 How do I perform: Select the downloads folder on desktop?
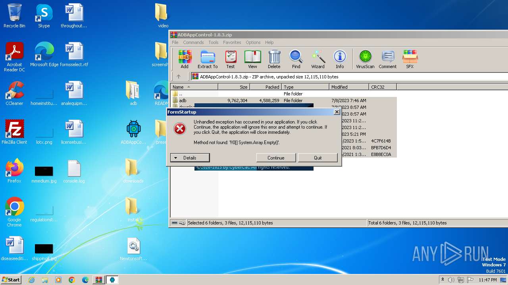[x=133, y=171]
